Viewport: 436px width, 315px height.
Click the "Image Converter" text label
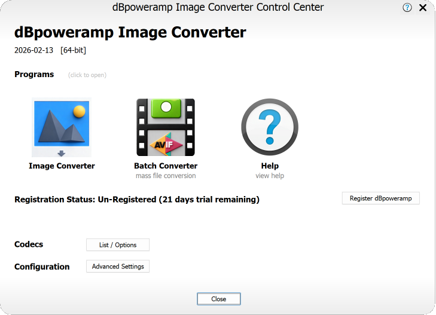pyautogui.click(x=62, y=166)
